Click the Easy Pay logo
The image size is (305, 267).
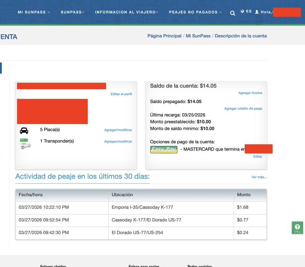tap(164, 149)
